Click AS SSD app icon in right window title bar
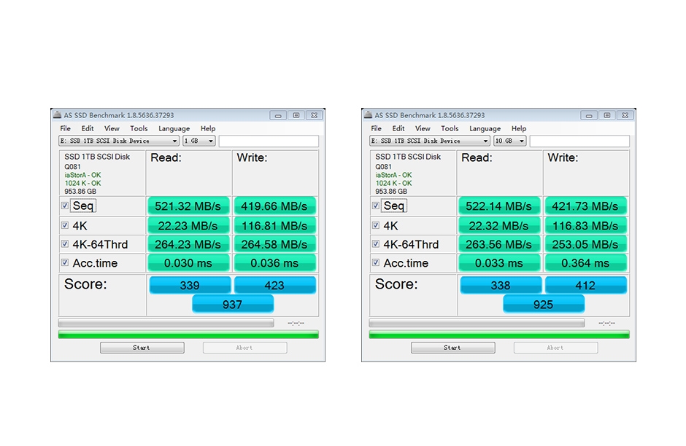Viewport: 686px width, 446px height. click(369, 115)
